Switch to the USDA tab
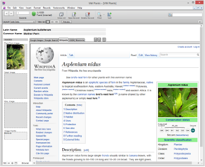This screenshot has width=205, height=167. pyautogui.click(x=72, y=40)
